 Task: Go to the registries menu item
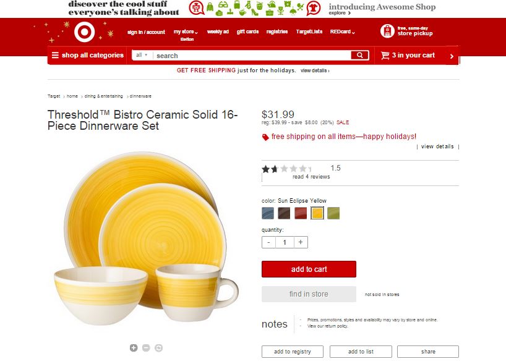tap(277, 32)
